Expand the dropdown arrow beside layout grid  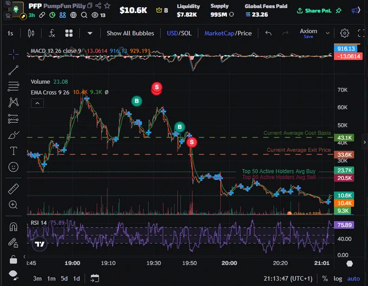[x=90, y=34]
